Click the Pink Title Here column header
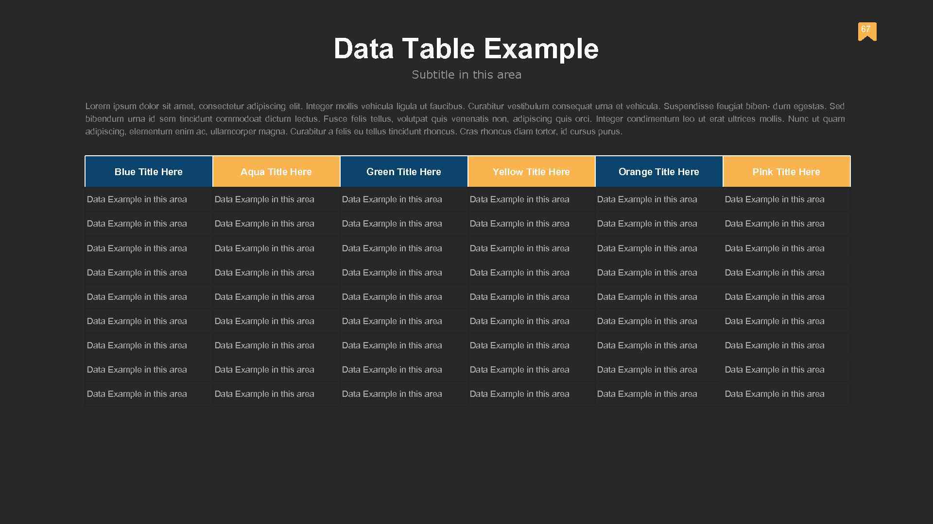933x524 pixels. (x=786, y=171)
